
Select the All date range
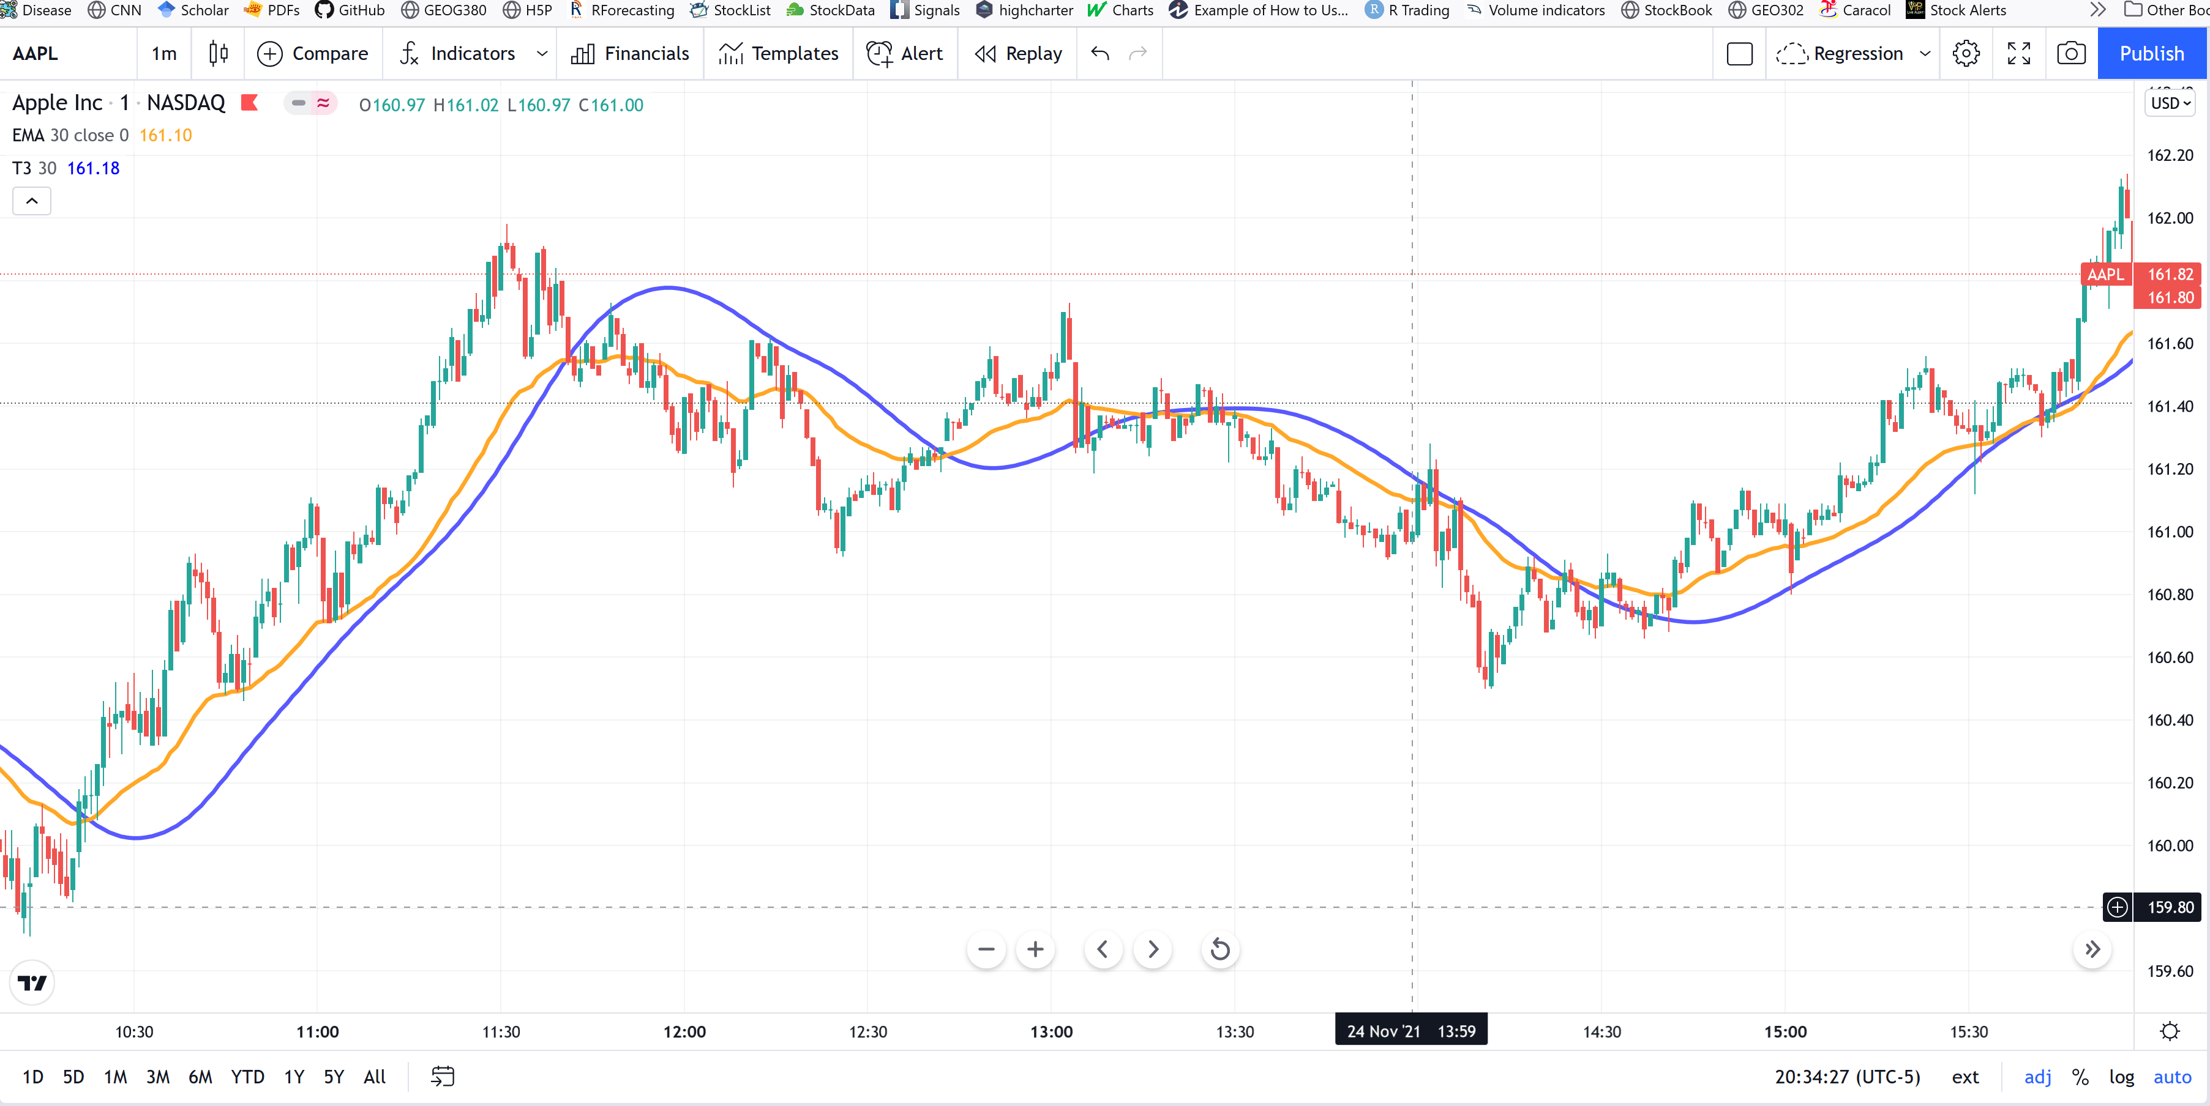375,1077
